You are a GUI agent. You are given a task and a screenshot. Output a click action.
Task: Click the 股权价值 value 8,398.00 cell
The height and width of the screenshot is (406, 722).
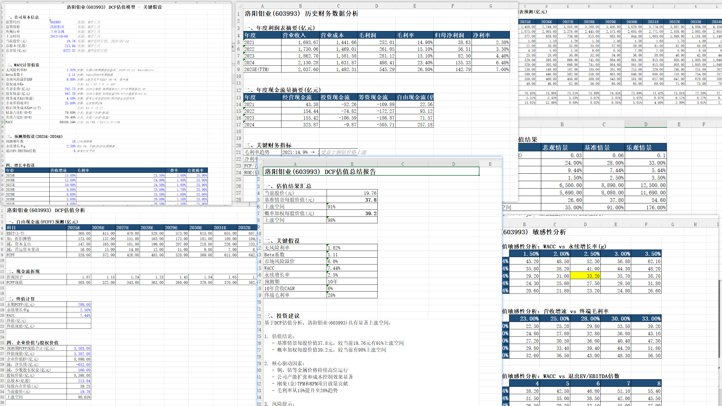coord(79,376)
